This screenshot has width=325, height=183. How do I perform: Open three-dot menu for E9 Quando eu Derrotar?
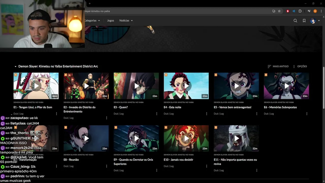[157, 170]
